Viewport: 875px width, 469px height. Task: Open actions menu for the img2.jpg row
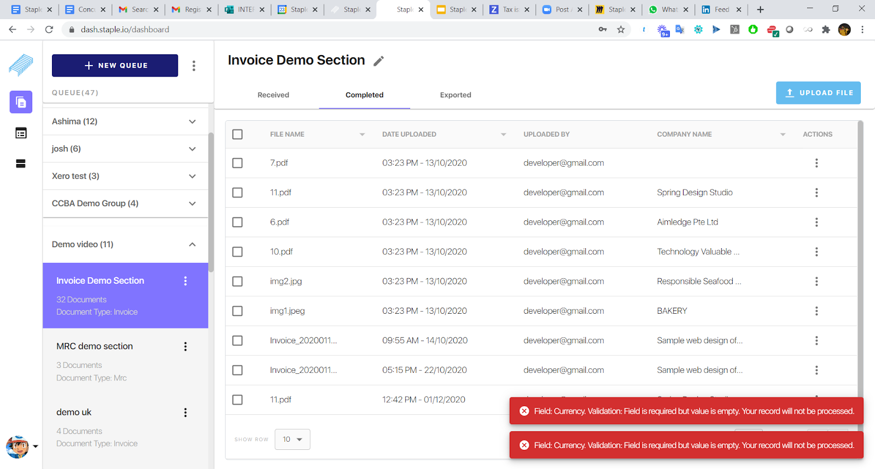[816, 281]
